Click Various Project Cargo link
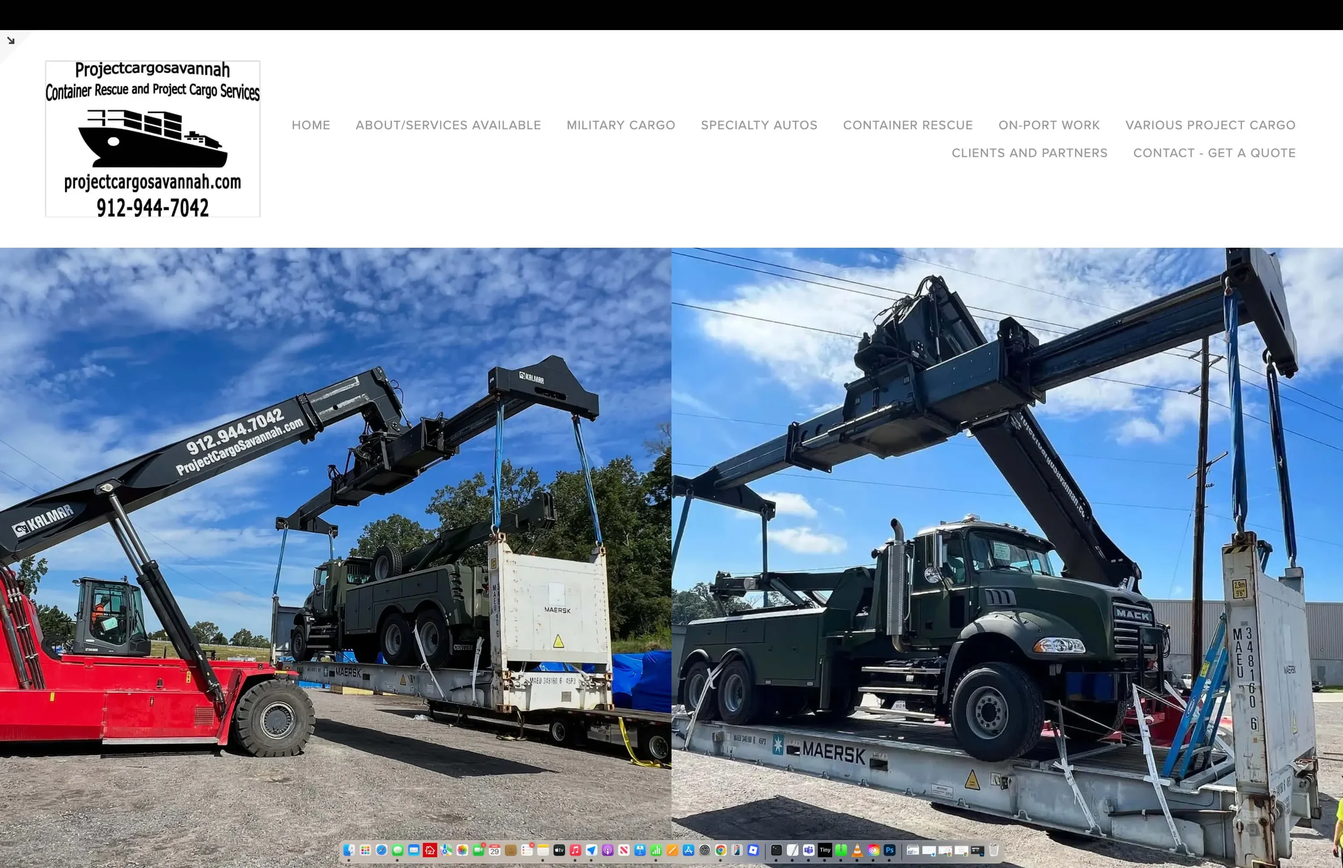The image size is (1343, 868). pos(1210,125)
